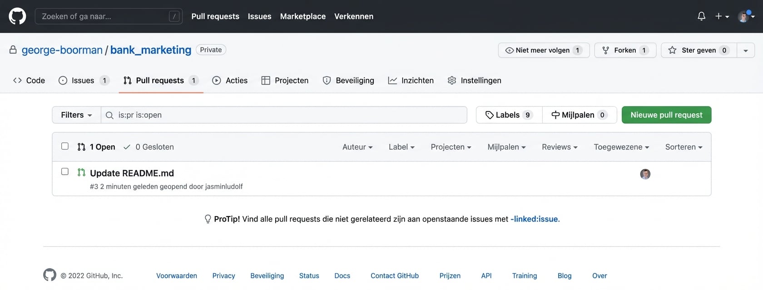
Task: Show the 0 Gesloten pull requests
Action: pos(149,147)
